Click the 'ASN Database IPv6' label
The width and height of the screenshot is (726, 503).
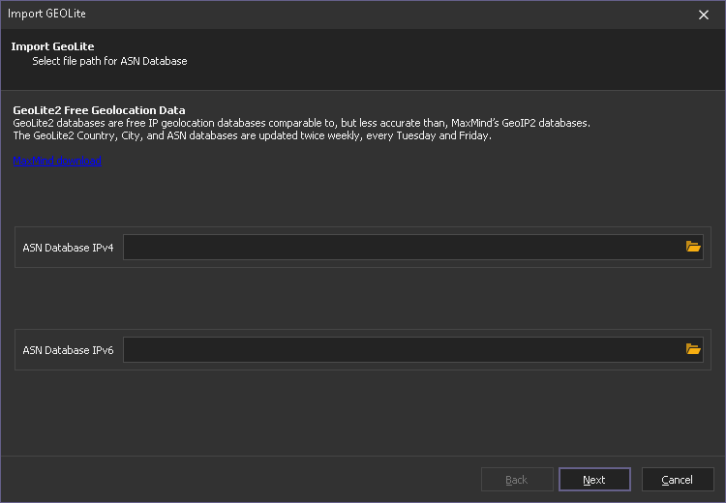pos(68,350)
